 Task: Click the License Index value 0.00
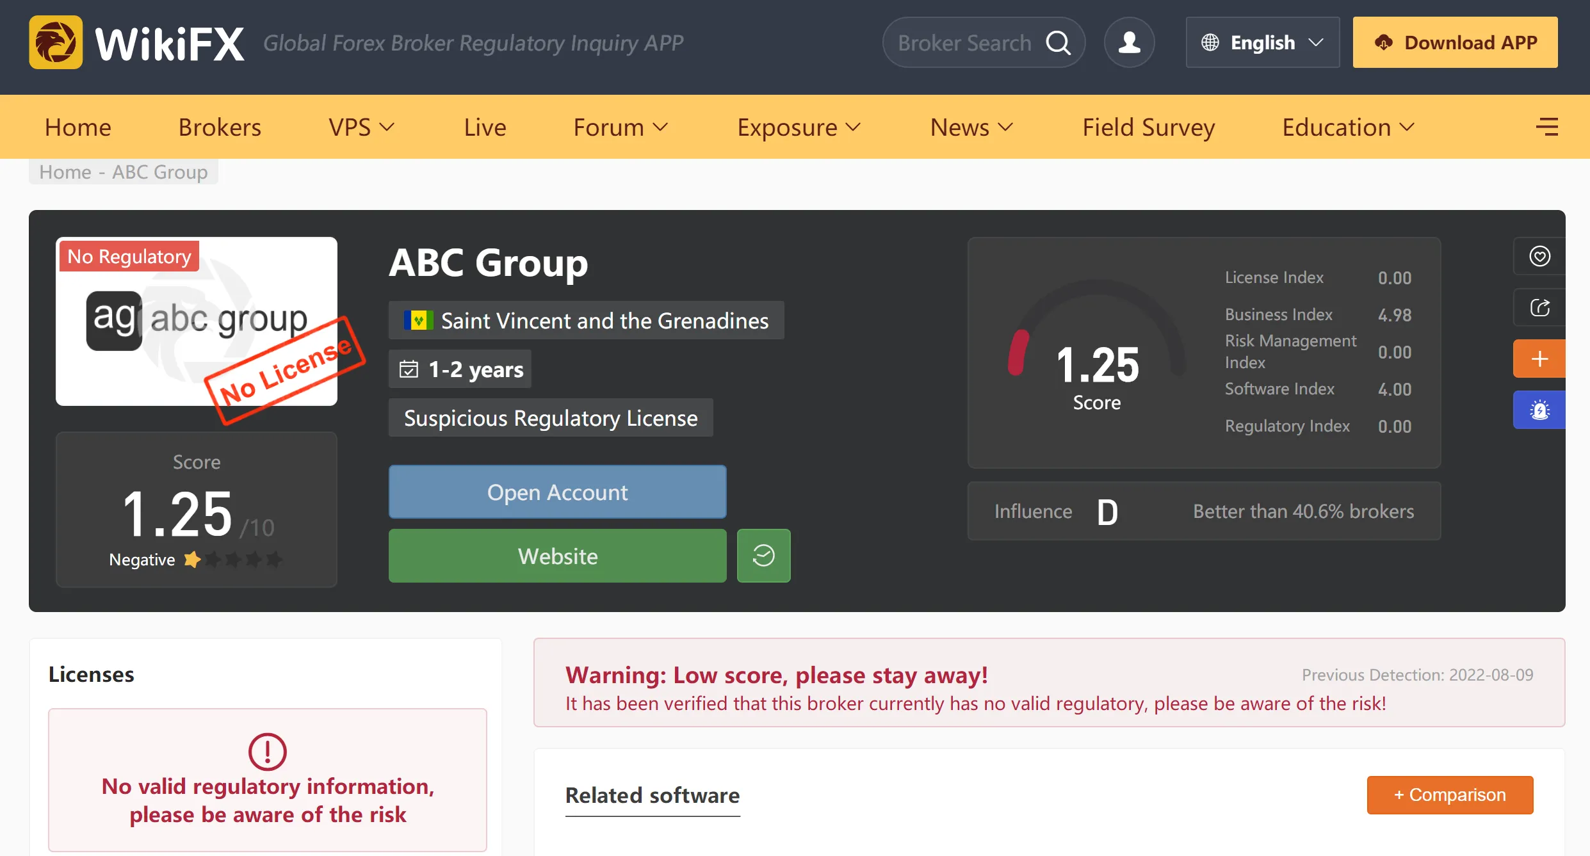(x=1395, y=278)
